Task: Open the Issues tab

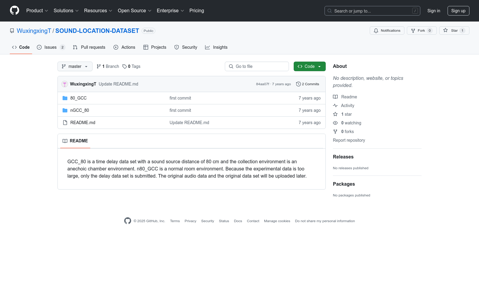Action: click(x=51, y=47)
